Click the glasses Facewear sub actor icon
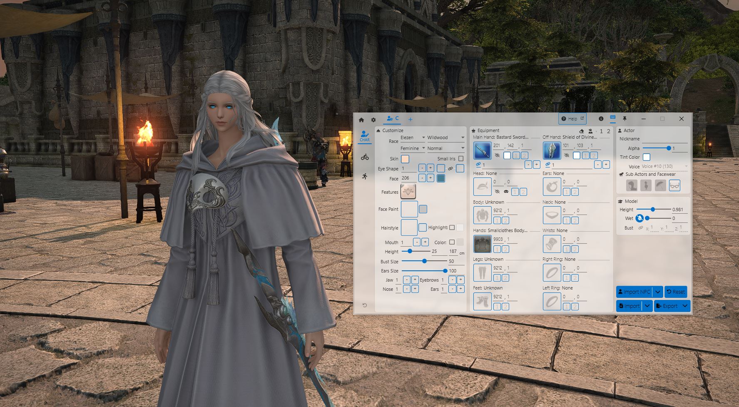This screenshot has width=739, height=407. [x=674, y=185]
